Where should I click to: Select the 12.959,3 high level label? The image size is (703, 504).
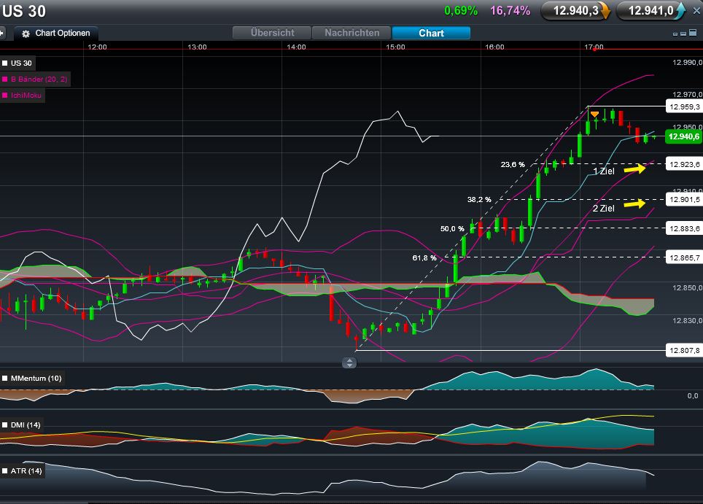[x=684, y=106]
